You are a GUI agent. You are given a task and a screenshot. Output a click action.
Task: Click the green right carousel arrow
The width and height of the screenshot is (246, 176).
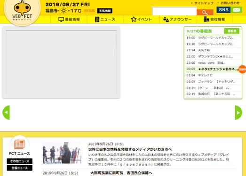point(238,113)
